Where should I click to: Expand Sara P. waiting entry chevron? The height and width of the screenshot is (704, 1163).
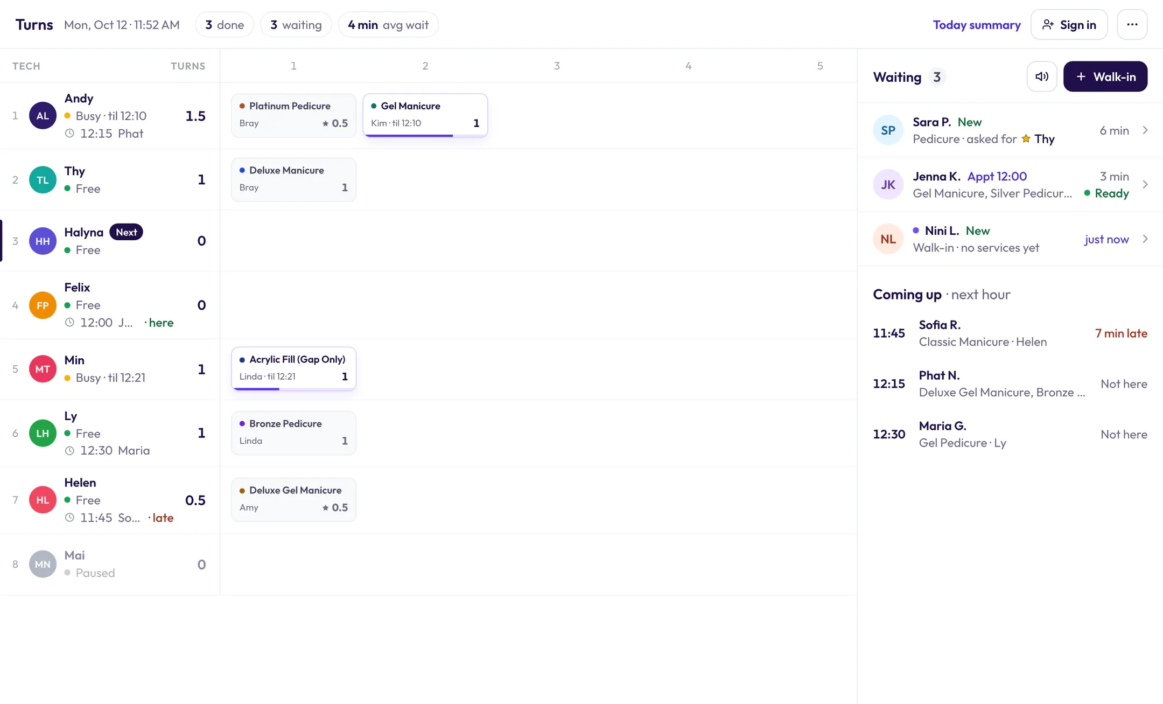pyautogui.click(x=1145, y=130)
